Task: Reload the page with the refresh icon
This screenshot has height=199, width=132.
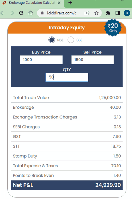Action: (21, 13)
